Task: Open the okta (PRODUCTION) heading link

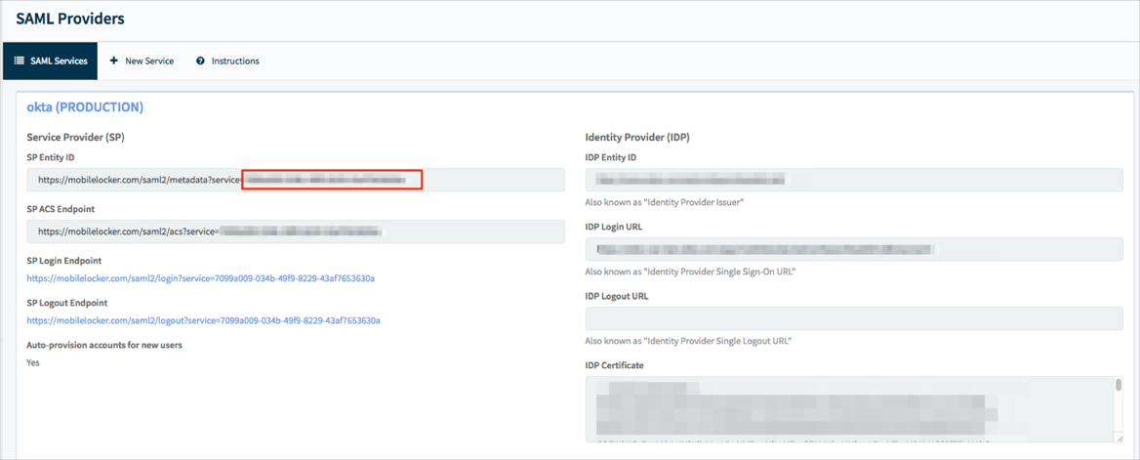Action: click(x=85, y=106)
